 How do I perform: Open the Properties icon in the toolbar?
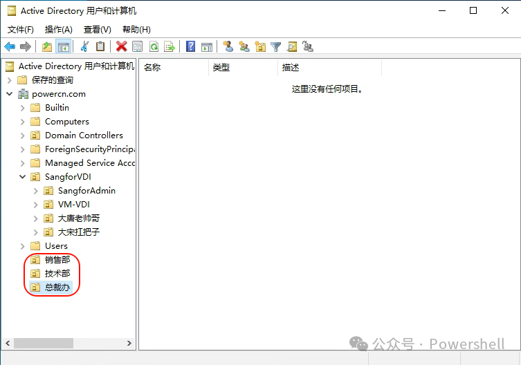(x=137, y=46)
